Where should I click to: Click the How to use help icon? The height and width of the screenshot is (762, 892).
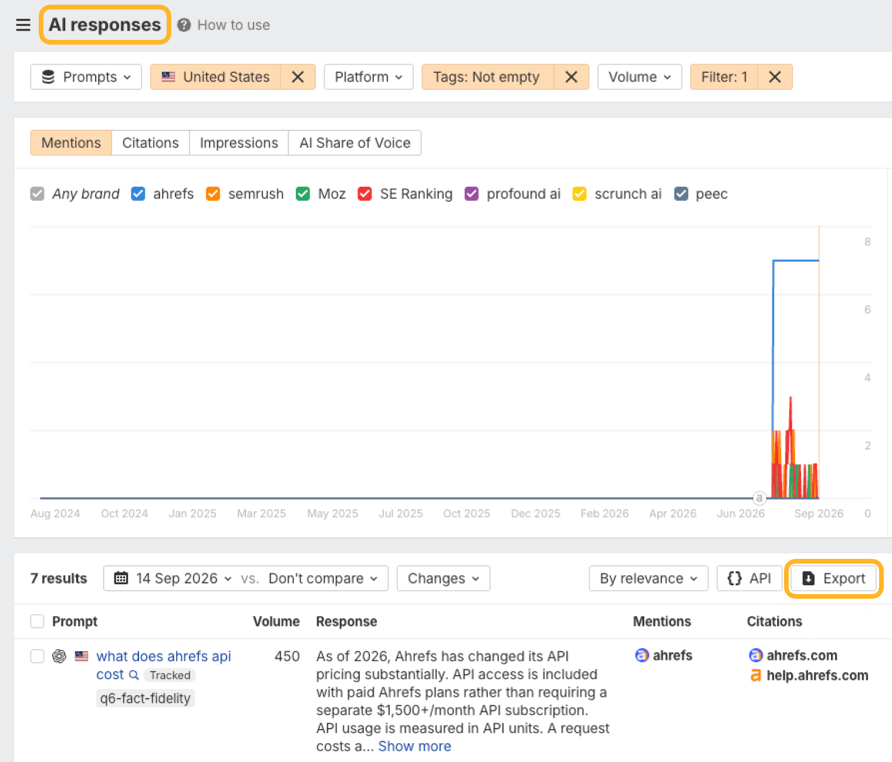coord(184,25)
